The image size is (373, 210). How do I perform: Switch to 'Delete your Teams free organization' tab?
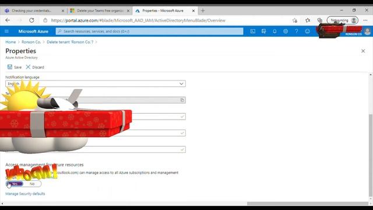100,10
